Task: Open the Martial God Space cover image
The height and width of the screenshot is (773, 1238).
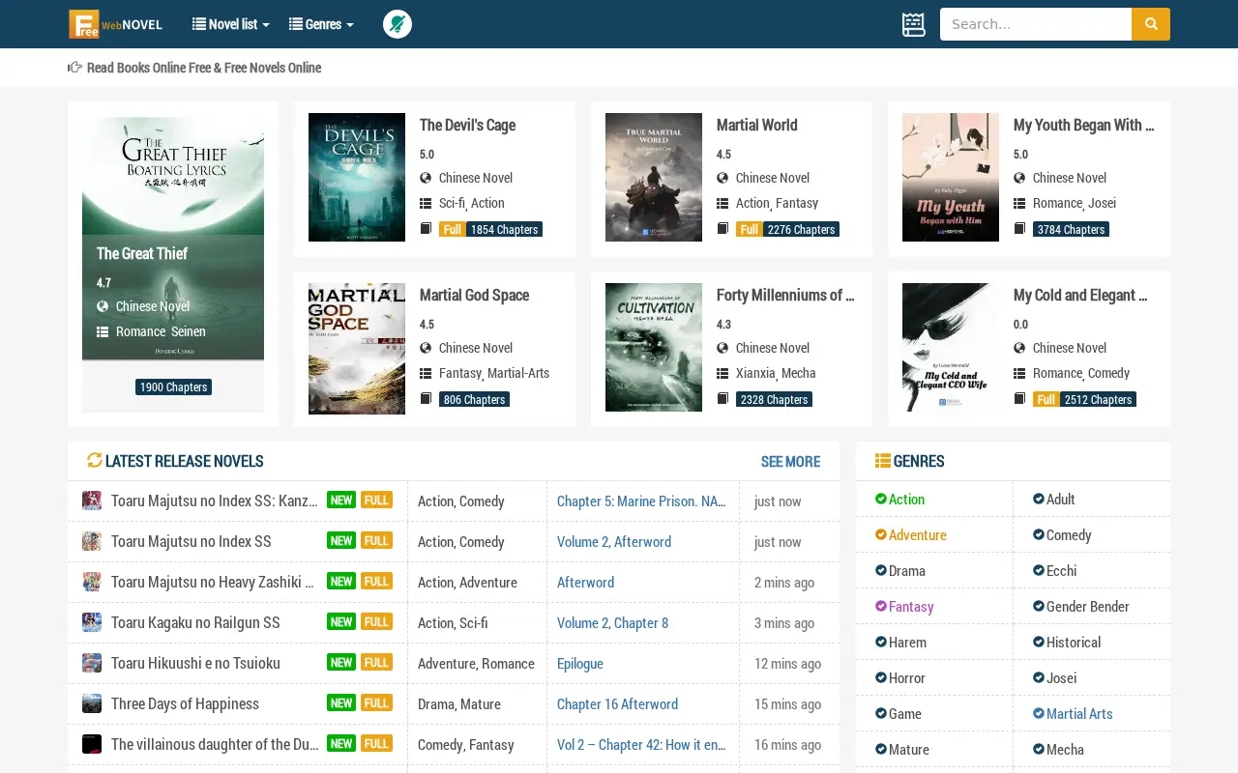Action: click(x=357, y=348)
